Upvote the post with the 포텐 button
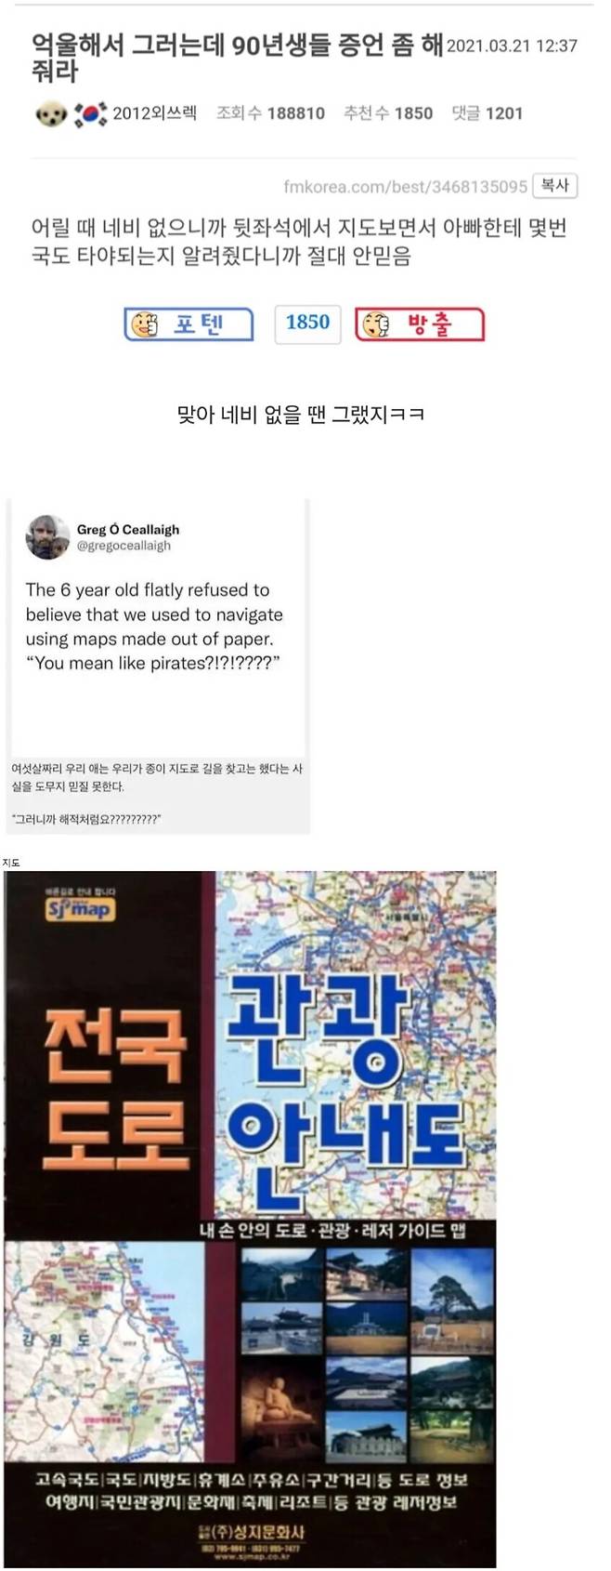Screen dimensions: 611x1571 [x=188, y=324]
